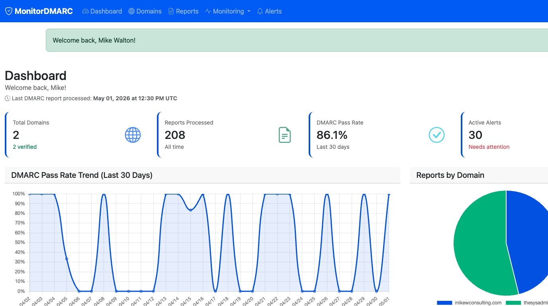
Task: Toggle blue mikewconsulting.com legend swatch
Action: [x=444, y=303]
